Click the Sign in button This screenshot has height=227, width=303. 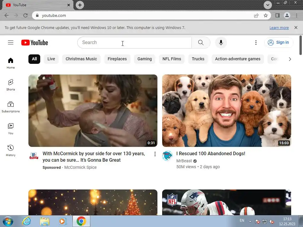pos(278,43)
